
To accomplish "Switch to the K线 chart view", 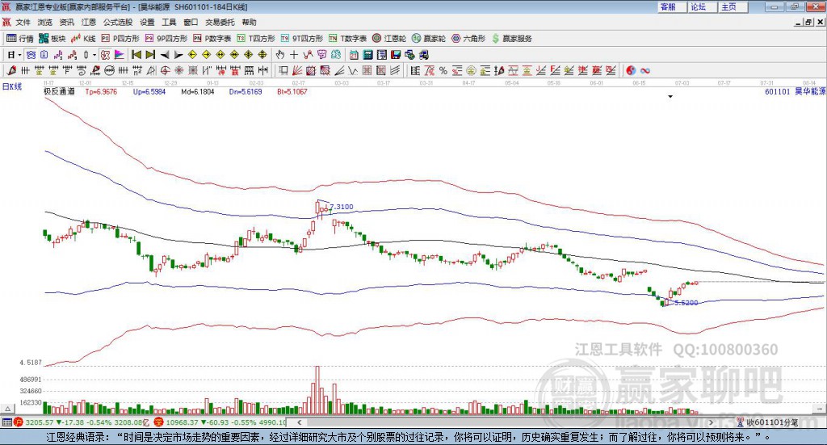I will tap(83, 39).
